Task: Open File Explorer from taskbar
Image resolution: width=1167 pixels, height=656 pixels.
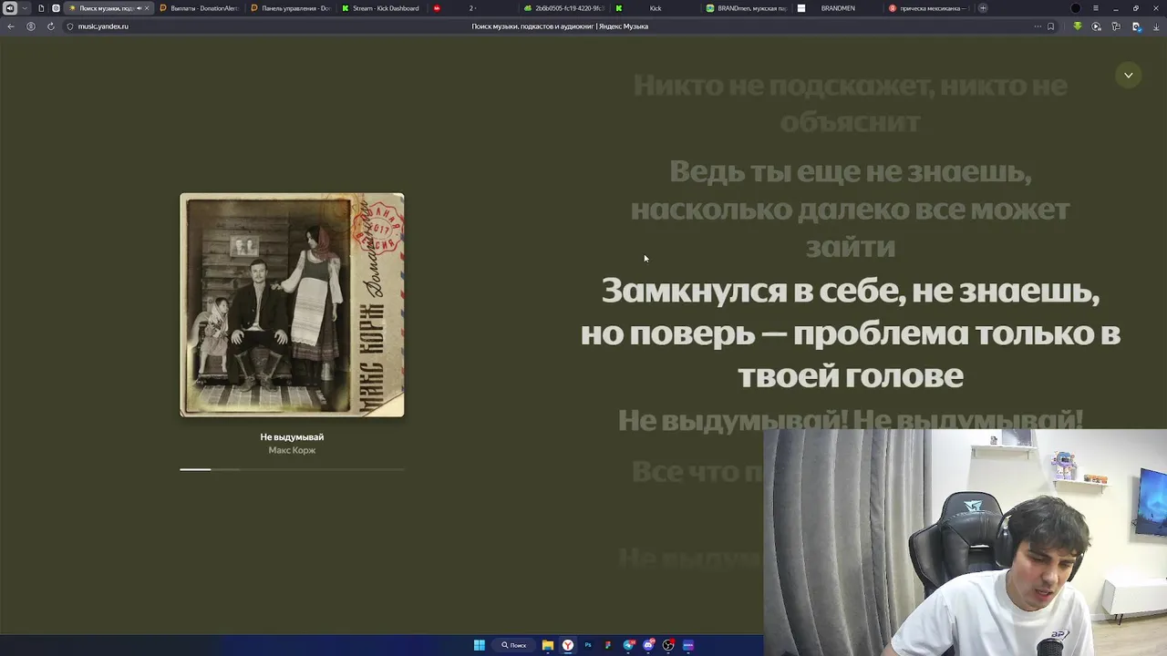Action: pyautogui.click(x=547, y=645)
